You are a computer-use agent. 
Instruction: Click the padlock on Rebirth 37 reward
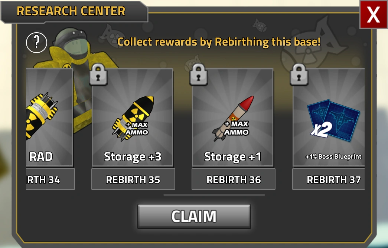[299, 75]
